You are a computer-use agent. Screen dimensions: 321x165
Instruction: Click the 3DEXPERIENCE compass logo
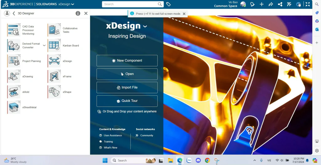(x=6, y=4)
